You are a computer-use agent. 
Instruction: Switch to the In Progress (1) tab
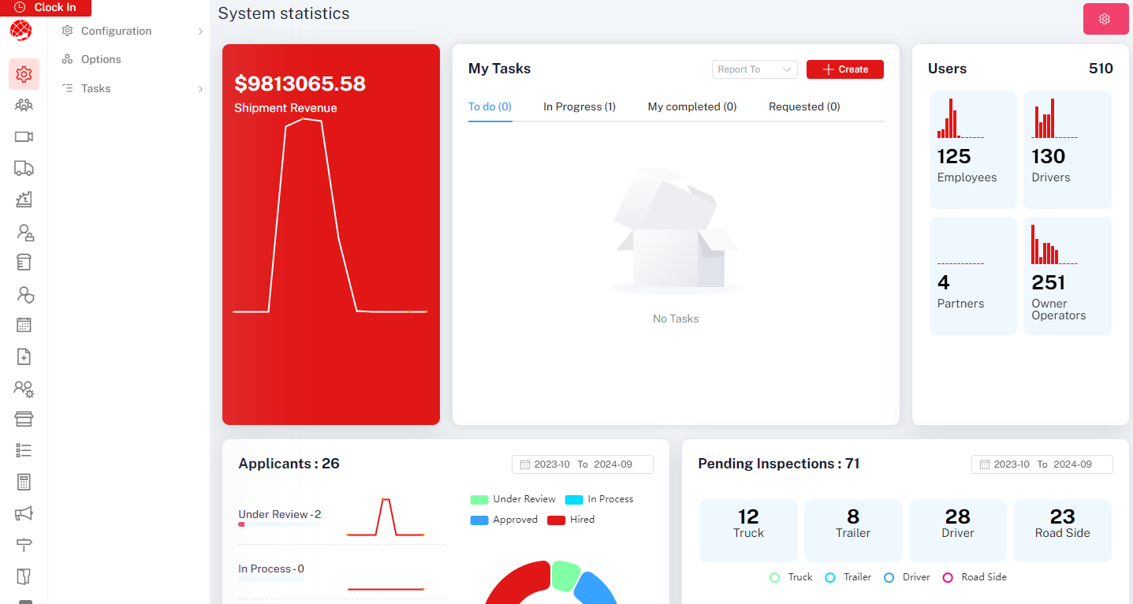pos(580,106)
